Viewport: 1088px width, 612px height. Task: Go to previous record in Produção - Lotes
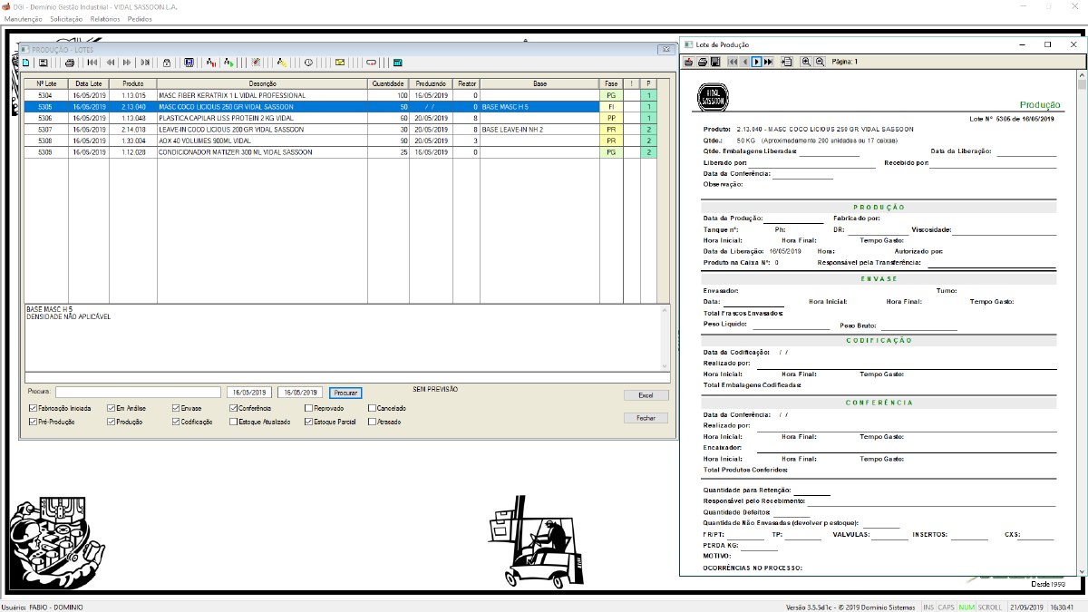pos(111,63)
